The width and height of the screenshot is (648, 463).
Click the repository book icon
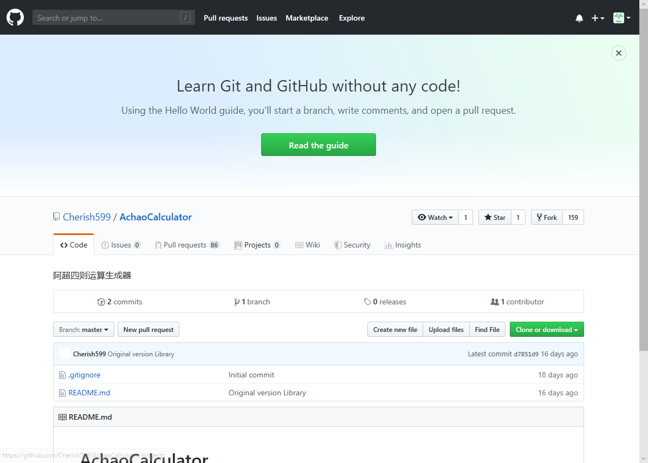56,217
